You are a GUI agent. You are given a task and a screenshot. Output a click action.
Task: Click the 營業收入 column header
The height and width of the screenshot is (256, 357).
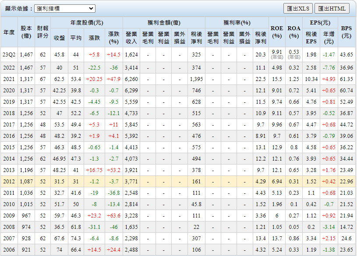131,38
